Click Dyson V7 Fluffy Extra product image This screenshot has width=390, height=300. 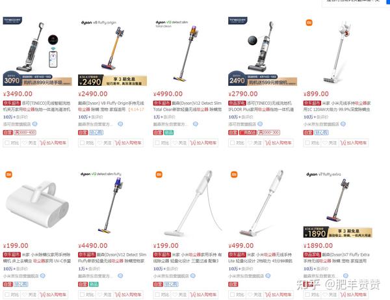click(x=338, y=200)
